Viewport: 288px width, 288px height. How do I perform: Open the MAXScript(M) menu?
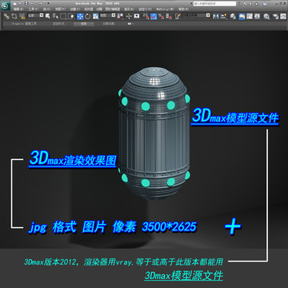click(x=166, y=9)
